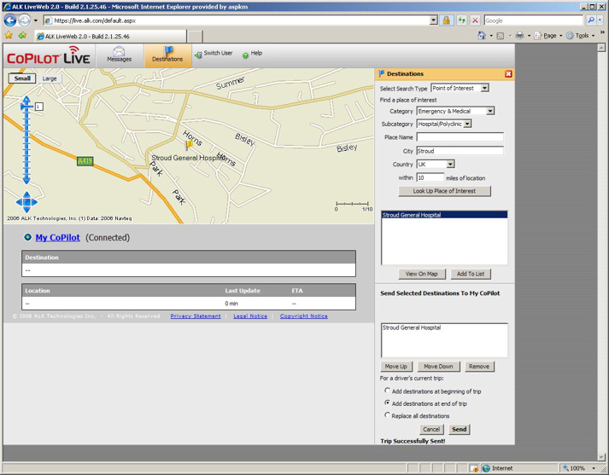Open the Page menu dropdown
609x475 pixels.
(x=549, y=36)
